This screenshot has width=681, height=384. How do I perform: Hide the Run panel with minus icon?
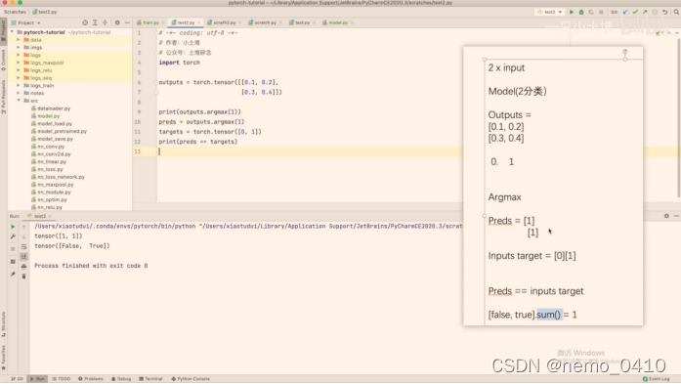(x=676, y=216)
